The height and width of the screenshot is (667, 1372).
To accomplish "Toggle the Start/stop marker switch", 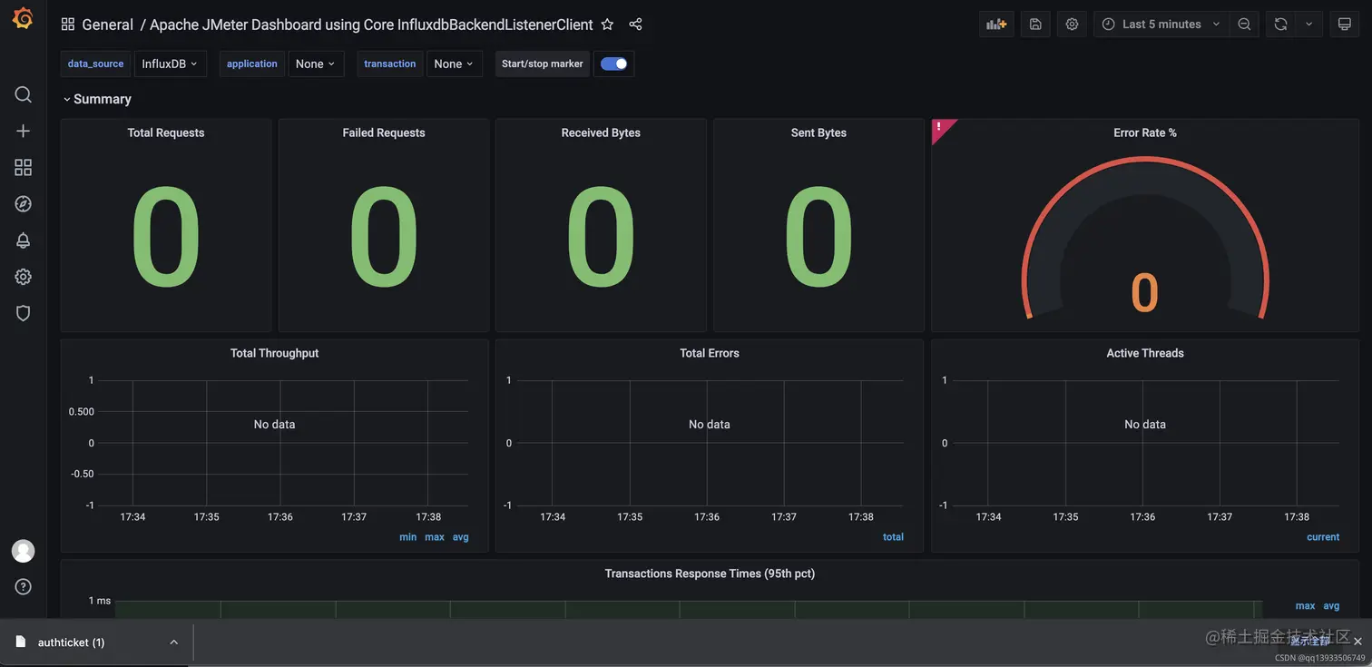I will tap(614, 64).
